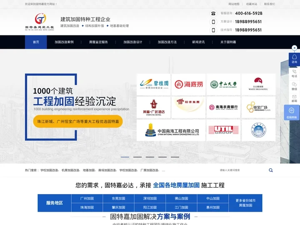Open 加固改造案例 in navigation

point(64,42)
